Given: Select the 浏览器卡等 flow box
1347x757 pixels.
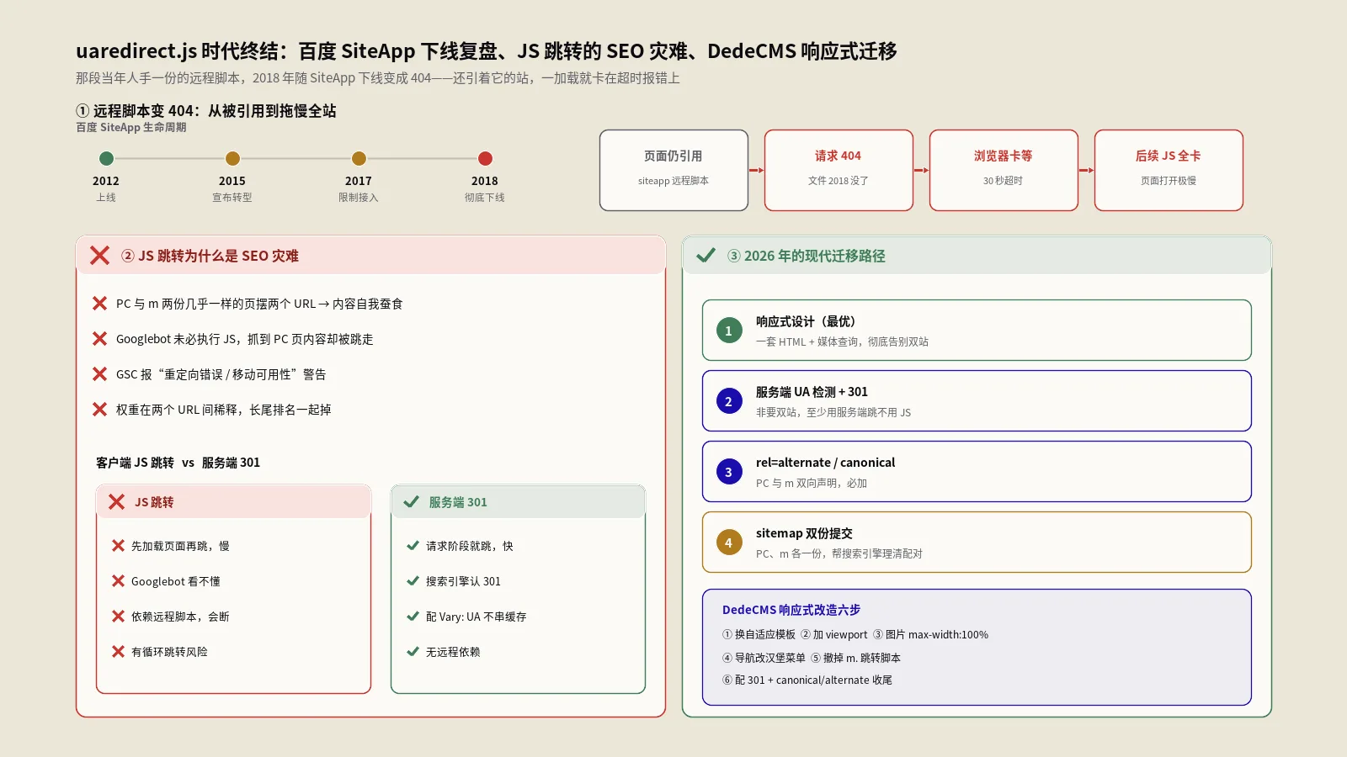Looking at the screenshot, I should click(x=1004, y=170).
